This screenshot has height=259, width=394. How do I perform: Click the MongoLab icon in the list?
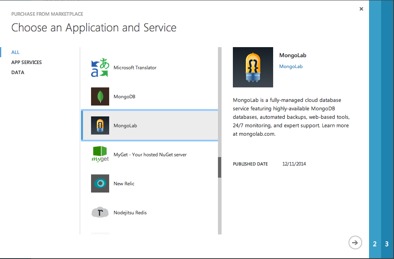pyautogui.click(x=100, y=125)
